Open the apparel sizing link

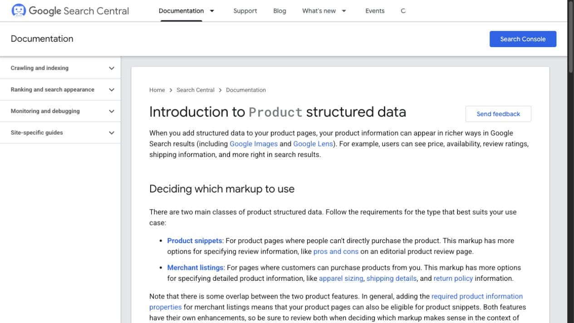[x=341, y=278]
